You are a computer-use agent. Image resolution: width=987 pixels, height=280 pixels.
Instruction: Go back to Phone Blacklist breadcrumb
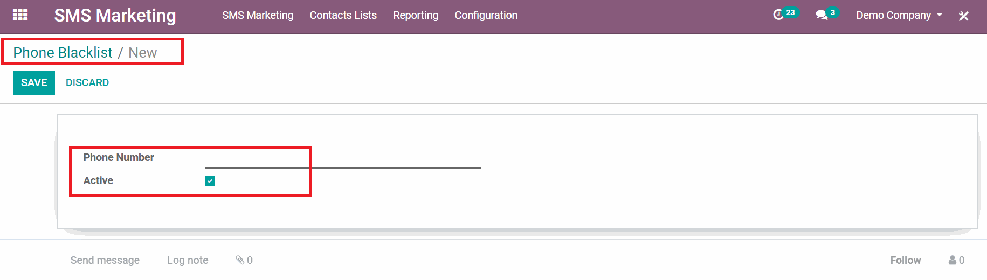63,52
